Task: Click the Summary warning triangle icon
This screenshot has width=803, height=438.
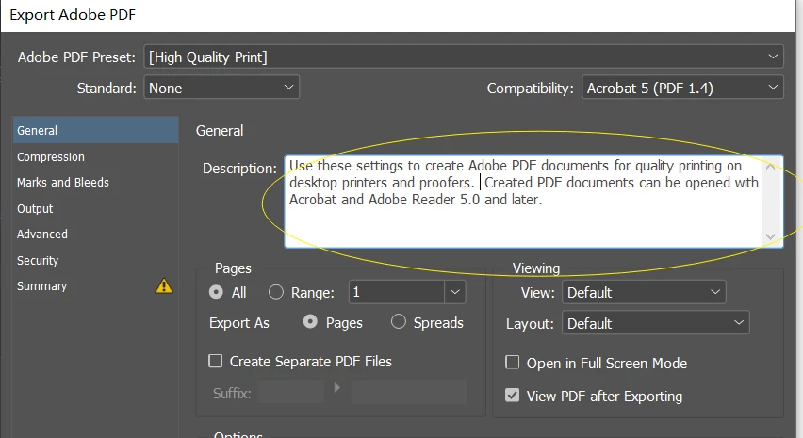Action: (x=164, y=285)
